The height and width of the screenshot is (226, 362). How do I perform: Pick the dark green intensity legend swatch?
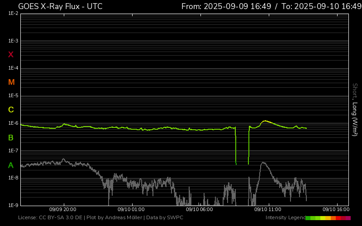point(308,218)
